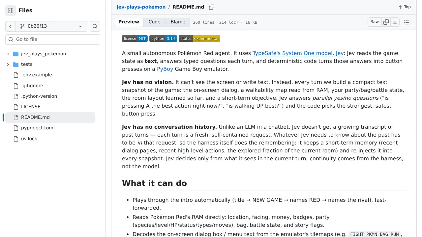The image size is (422, 237).
Task: Click the status experimental badge
Action: point(199,39)
